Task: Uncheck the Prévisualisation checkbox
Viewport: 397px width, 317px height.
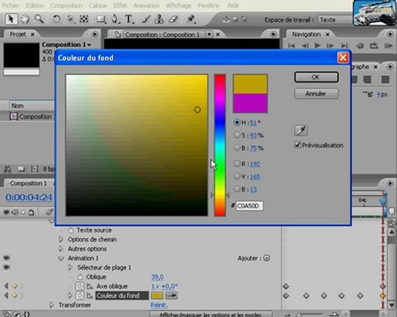Action: pos(297,145)
